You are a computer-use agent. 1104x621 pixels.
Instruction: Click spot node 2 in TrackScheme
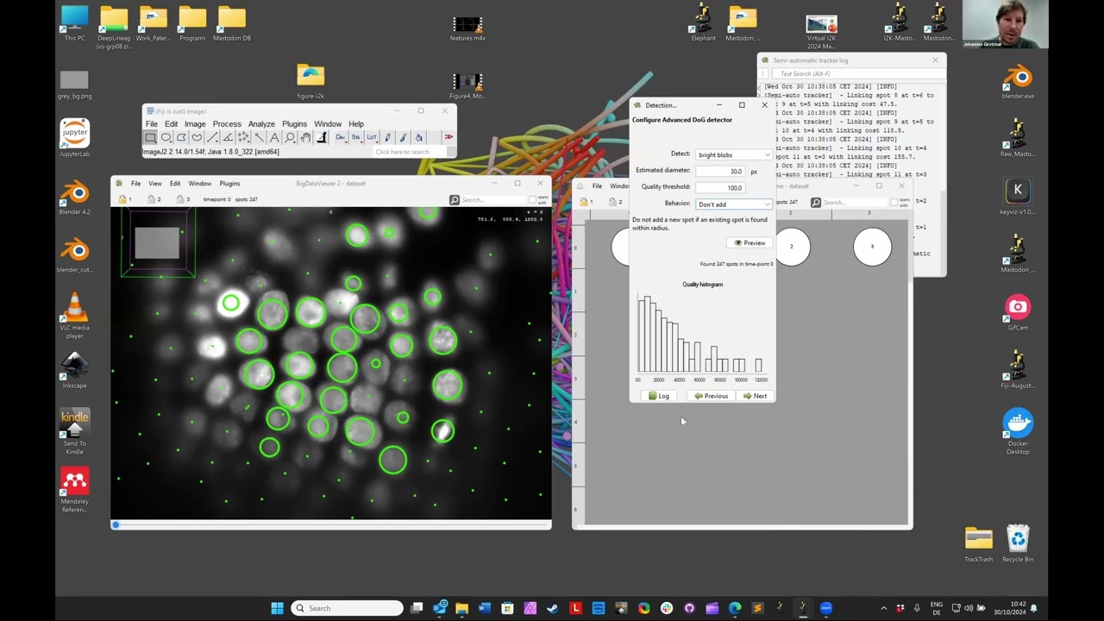pyautogui.click(x=791, y=247)
